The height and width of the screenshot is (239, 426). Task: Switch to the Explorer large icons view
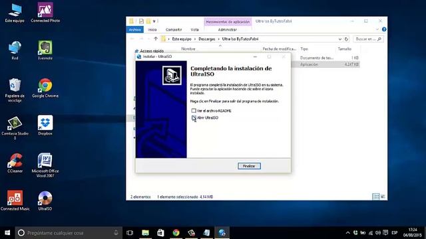pos(383,197)
